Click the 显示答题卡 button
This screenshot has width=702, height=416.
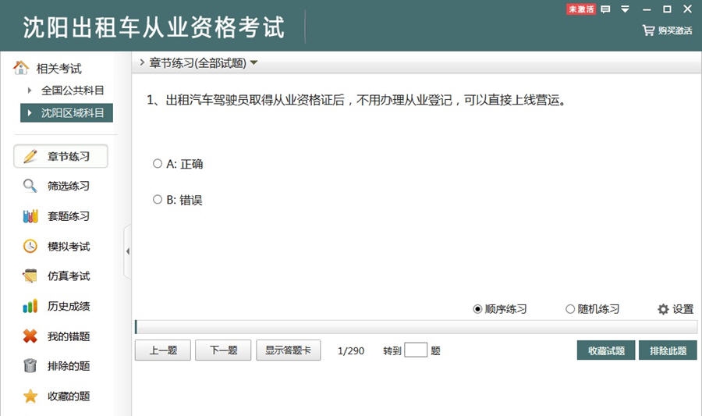[x=289, y=350]
